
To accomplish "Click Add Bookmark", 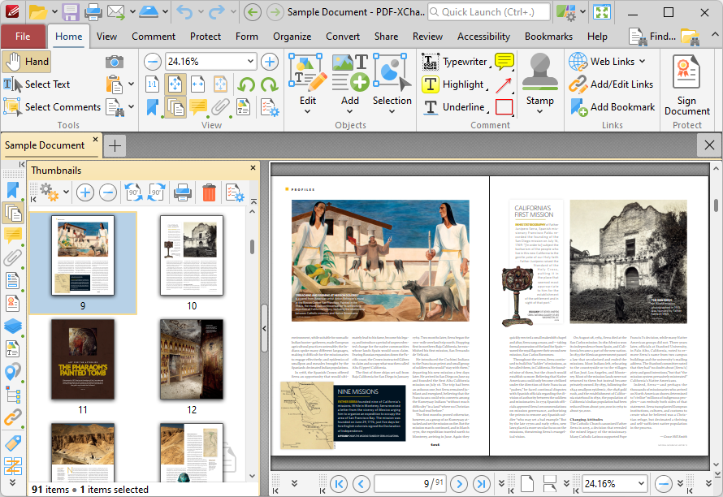I will click(x=612, y=107).
